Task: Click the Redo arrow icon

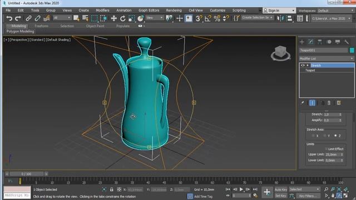Action: coord(18,18)
